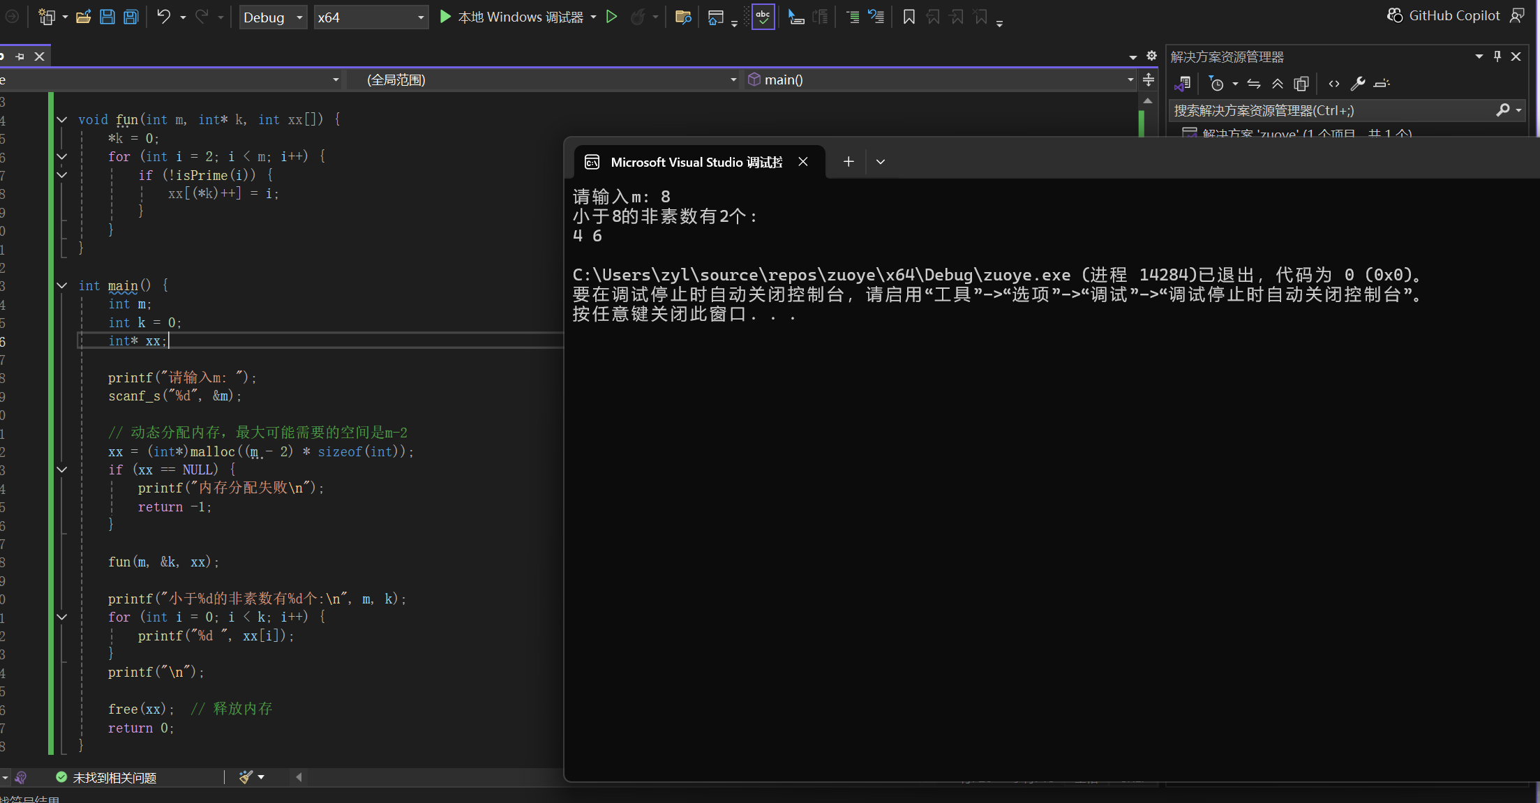Click the Undo arrow icon
Screen dimensions: 1540x803
[x=163, y=17]
